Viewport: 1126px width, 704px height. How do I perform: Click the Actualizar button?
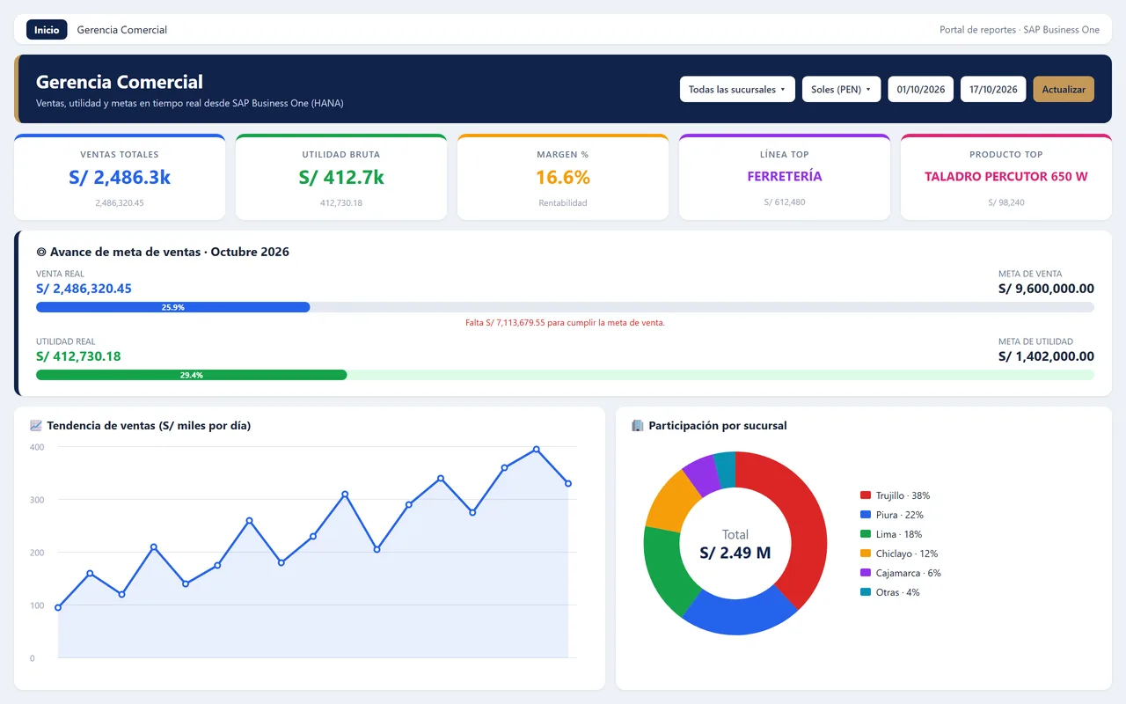click(1064, 89)
